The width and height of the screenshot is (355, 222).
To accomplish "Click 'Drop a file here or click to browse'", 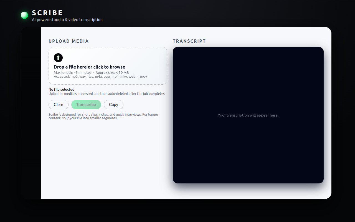I will (90, 67).
